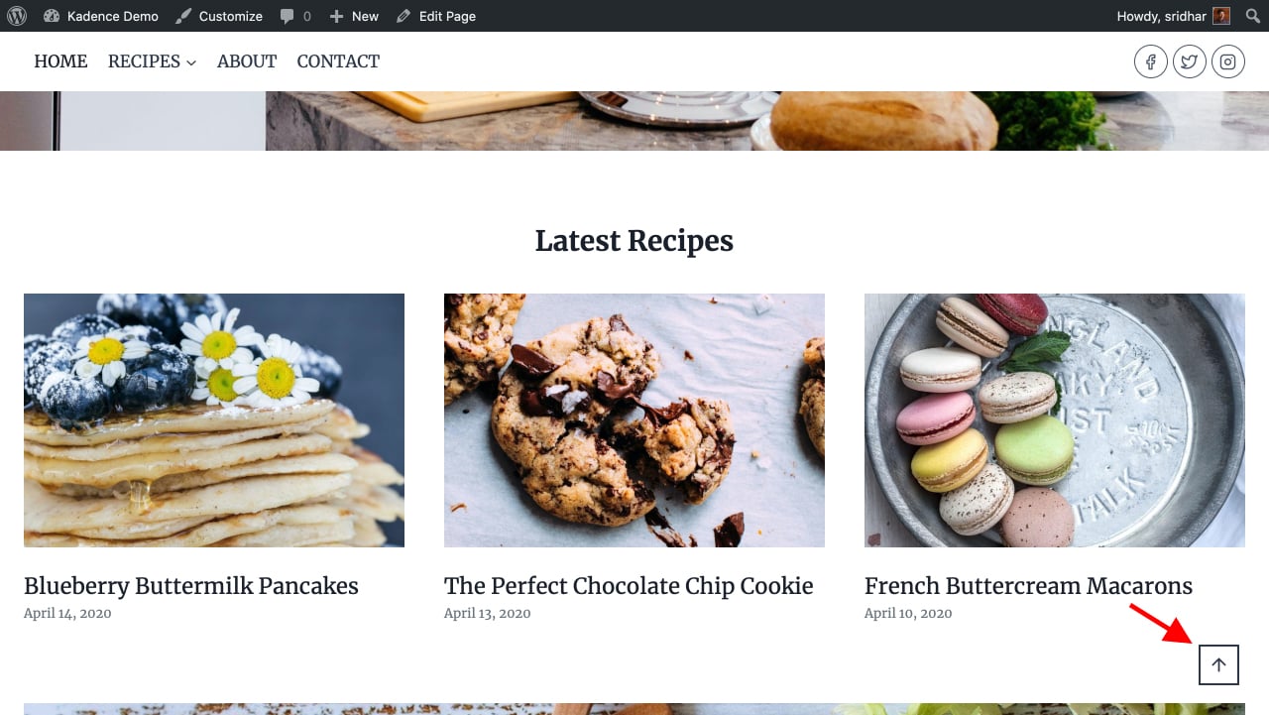
Task: Expand the Recipes menu chevron
Action: [191, 62]
